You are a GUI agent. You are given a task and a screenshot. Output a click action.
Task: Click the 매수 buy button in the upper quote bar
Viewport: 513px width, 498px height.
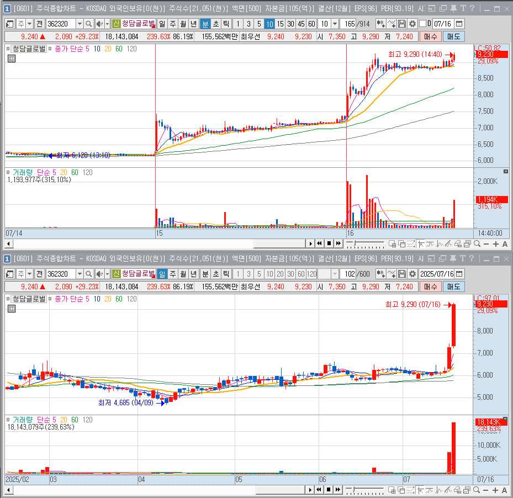tap(431, 36)
